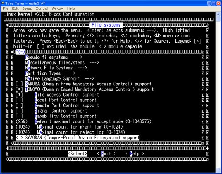The height and width of the screenshot is (174, 222).
Task: Expand Native Language Support submenu
Action: [59, 78]
